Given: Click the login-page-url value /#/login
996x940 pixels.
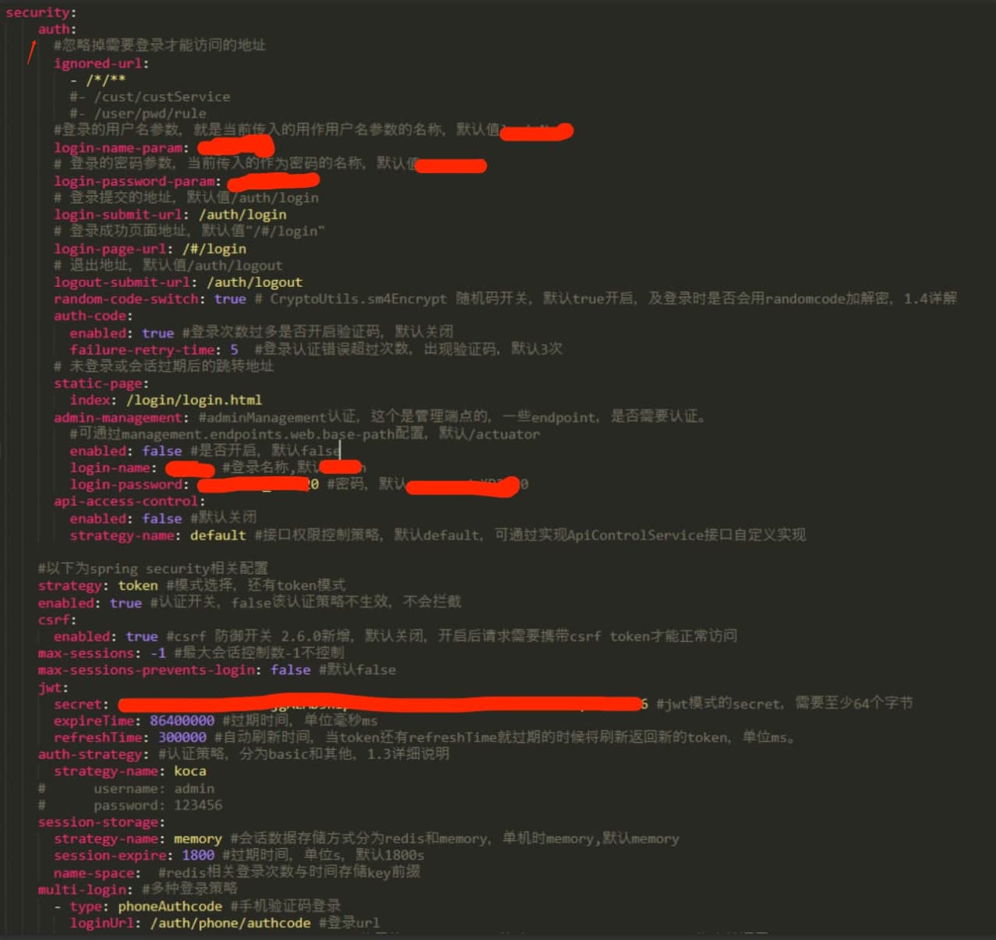Looking at the screenshot, I should (214, 249).
